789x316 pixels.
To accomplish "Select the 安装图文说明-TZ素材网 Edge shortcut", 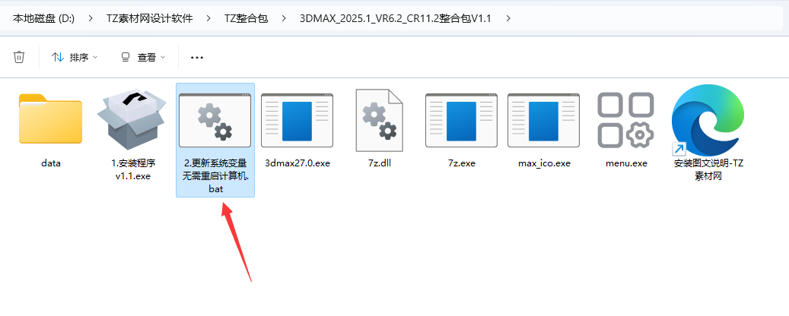I will coord(708,121).
